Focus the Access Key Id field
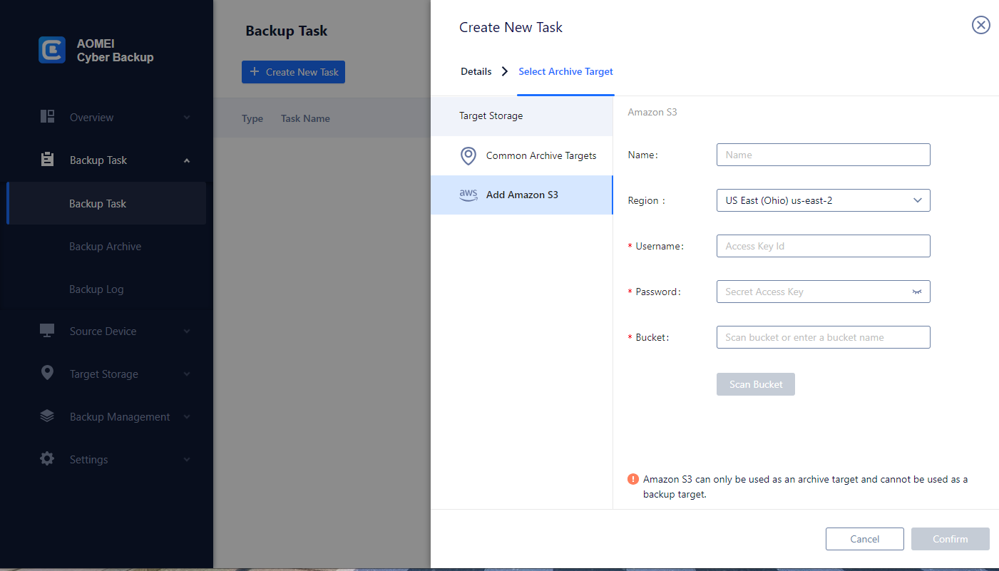This screenshot has width=999, height=571. point(824,246)
